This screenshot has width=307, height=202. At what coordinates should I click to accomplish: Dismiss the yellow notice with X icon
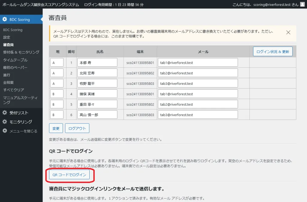(x=288, y=32)
